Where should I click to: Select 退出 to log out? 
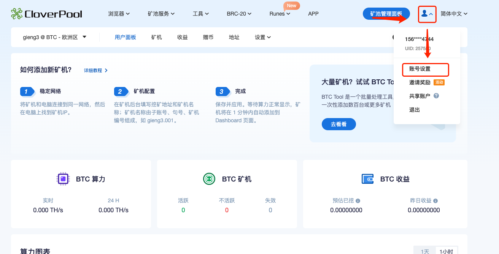(x=415, y=110)
